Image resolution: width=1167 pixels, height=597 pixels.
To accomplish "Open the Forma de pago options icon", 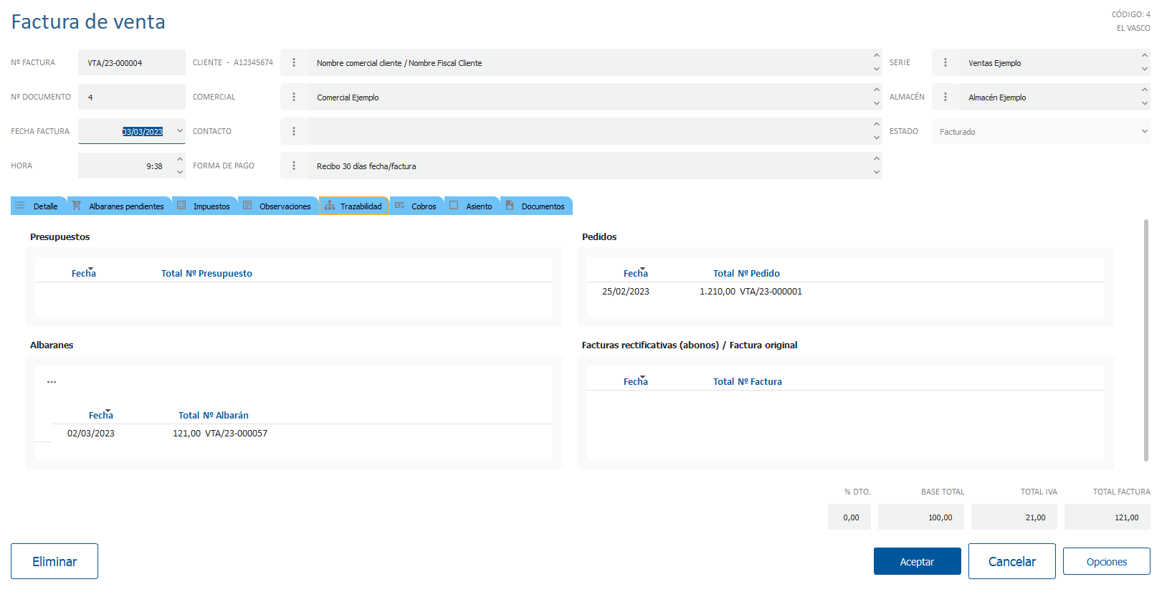I will [x=293, y=166].
